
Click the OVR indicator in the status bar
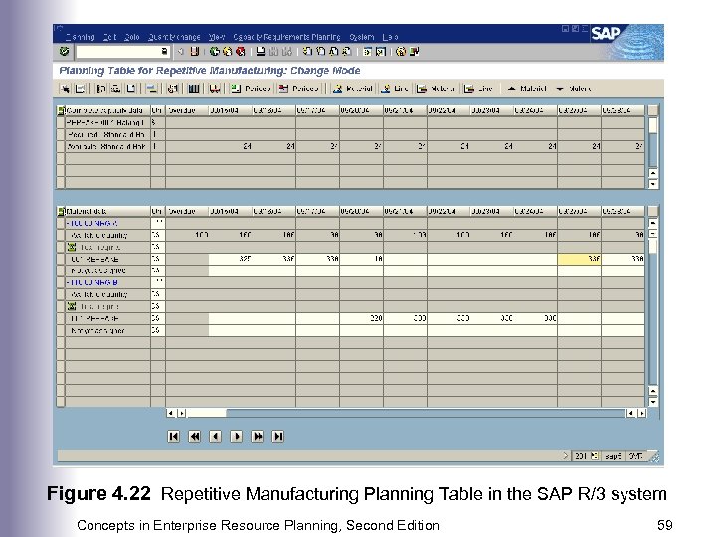[635, 456]
